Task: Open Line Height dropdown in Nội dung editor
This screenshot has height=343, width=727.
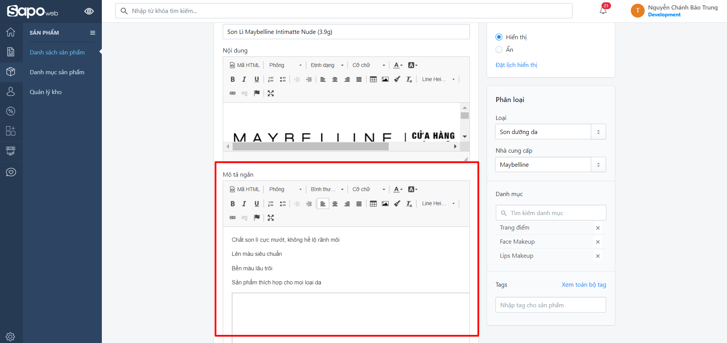Action: pos(438,79)
